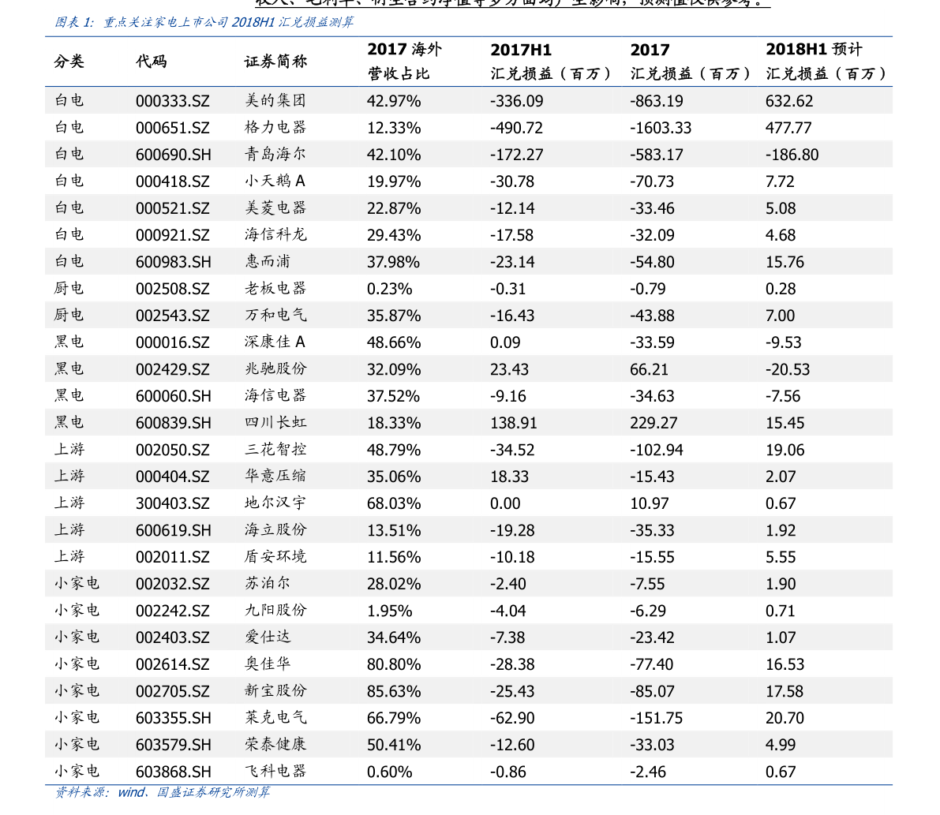Select stock code 600983.SH

tap(174, 262)
